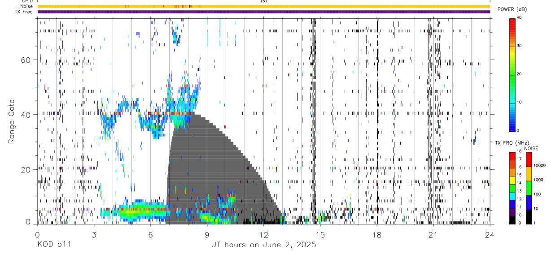Click the cyan segment of TX FRQ scale
The height and width of the screenshot is (254, 551).
click(x=512, y=196)
